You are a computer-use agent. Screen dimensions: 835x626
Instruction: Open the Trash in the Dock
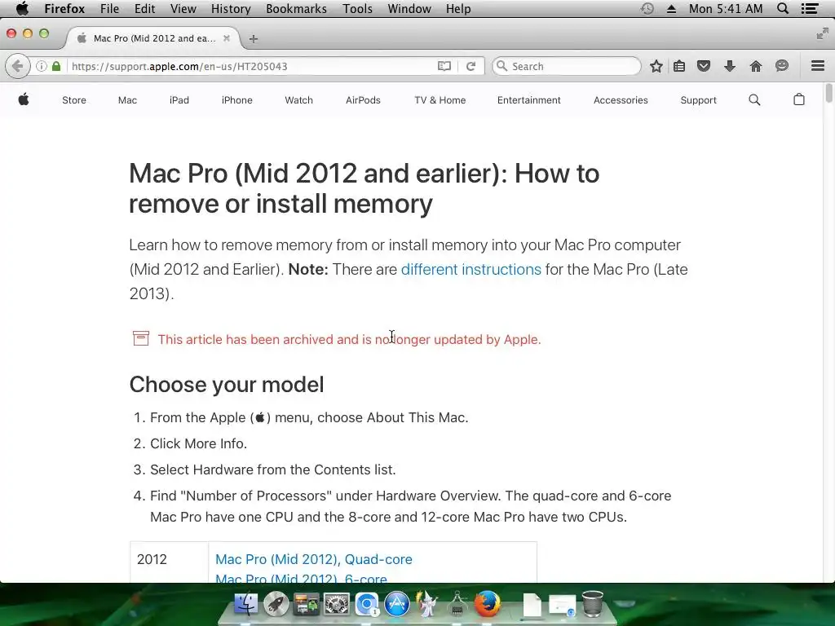click(592, 604)
